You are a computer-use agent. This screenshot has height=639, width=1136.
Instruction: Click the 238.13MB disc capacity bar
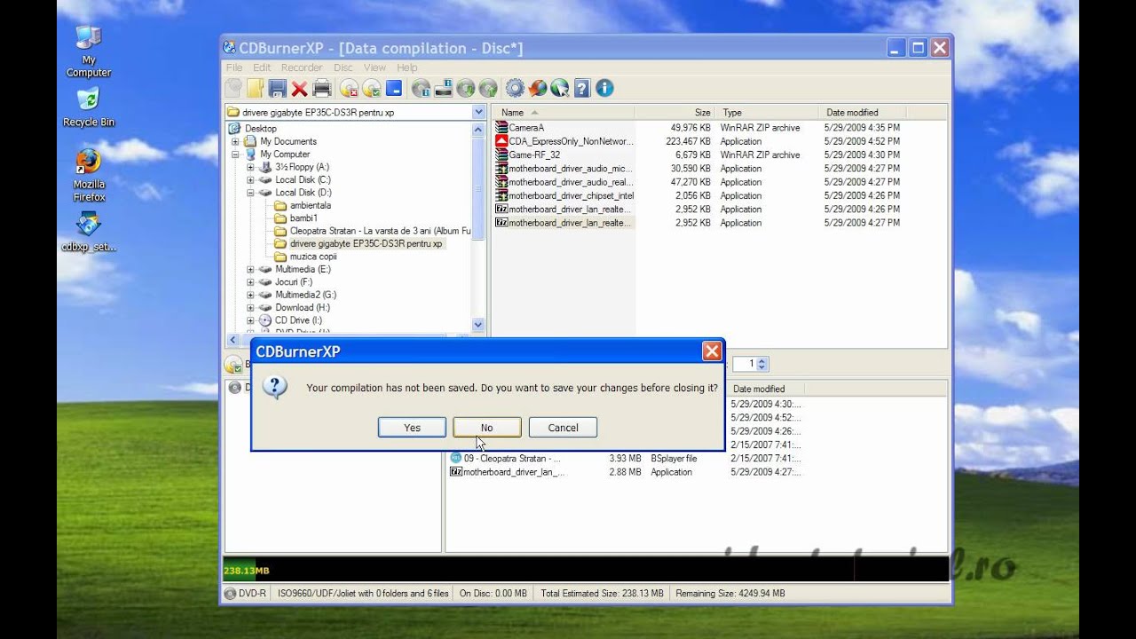click(586, 570)
